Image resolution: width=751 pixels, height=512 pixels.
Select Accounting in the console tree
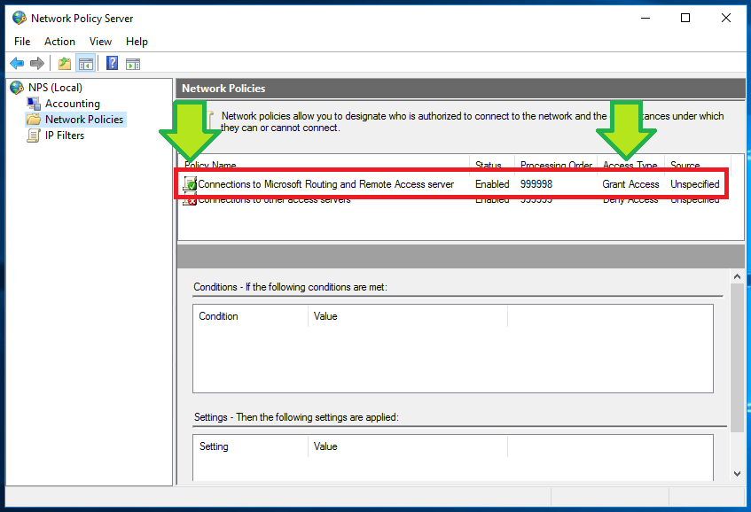pos(73,104)
